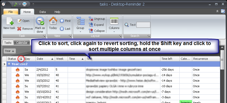Select the '-3 days' time left cell
This screenshot has height=103, width=227.
click(x=170, y=97)
